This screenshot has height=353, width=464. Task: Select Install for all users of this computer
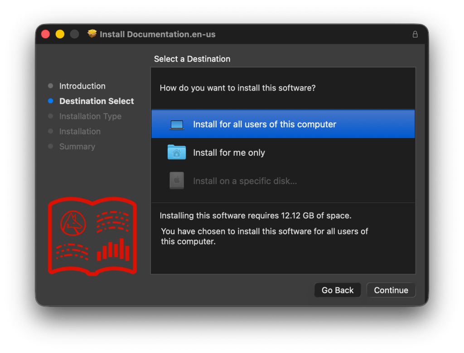coord(265,124)
